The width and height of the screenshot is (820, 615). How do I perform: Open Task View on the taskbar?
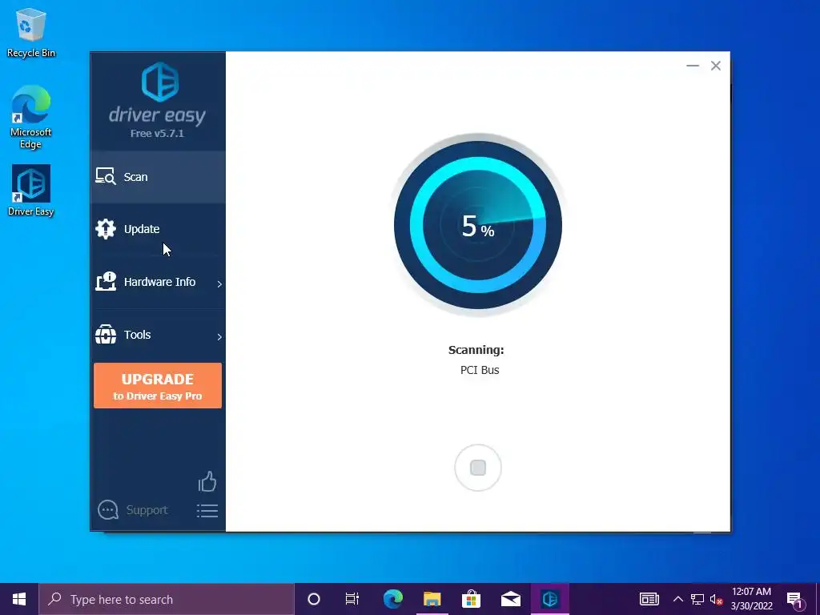[352, 599]
